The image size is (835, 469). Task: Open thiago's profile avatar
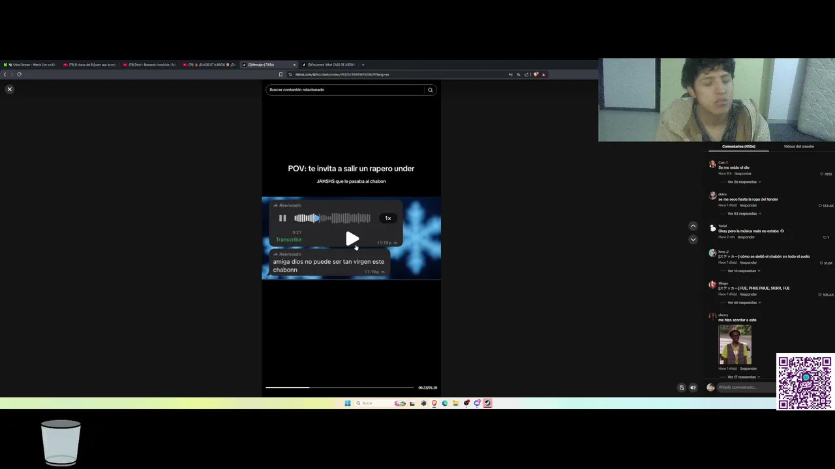712,285
